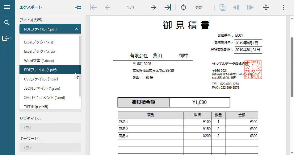294x155 pixels.
Task: Click the ¥600 amount cell
Action: click(x=241, y=136)
